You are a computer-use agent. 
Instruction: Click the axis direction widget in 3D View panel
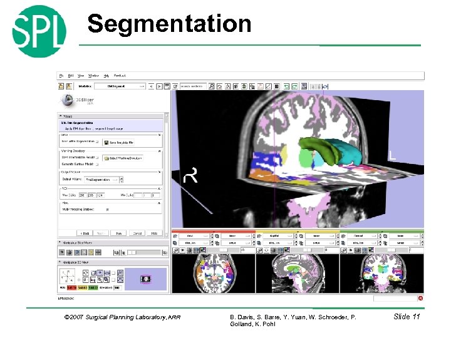(x=67, y=276)
